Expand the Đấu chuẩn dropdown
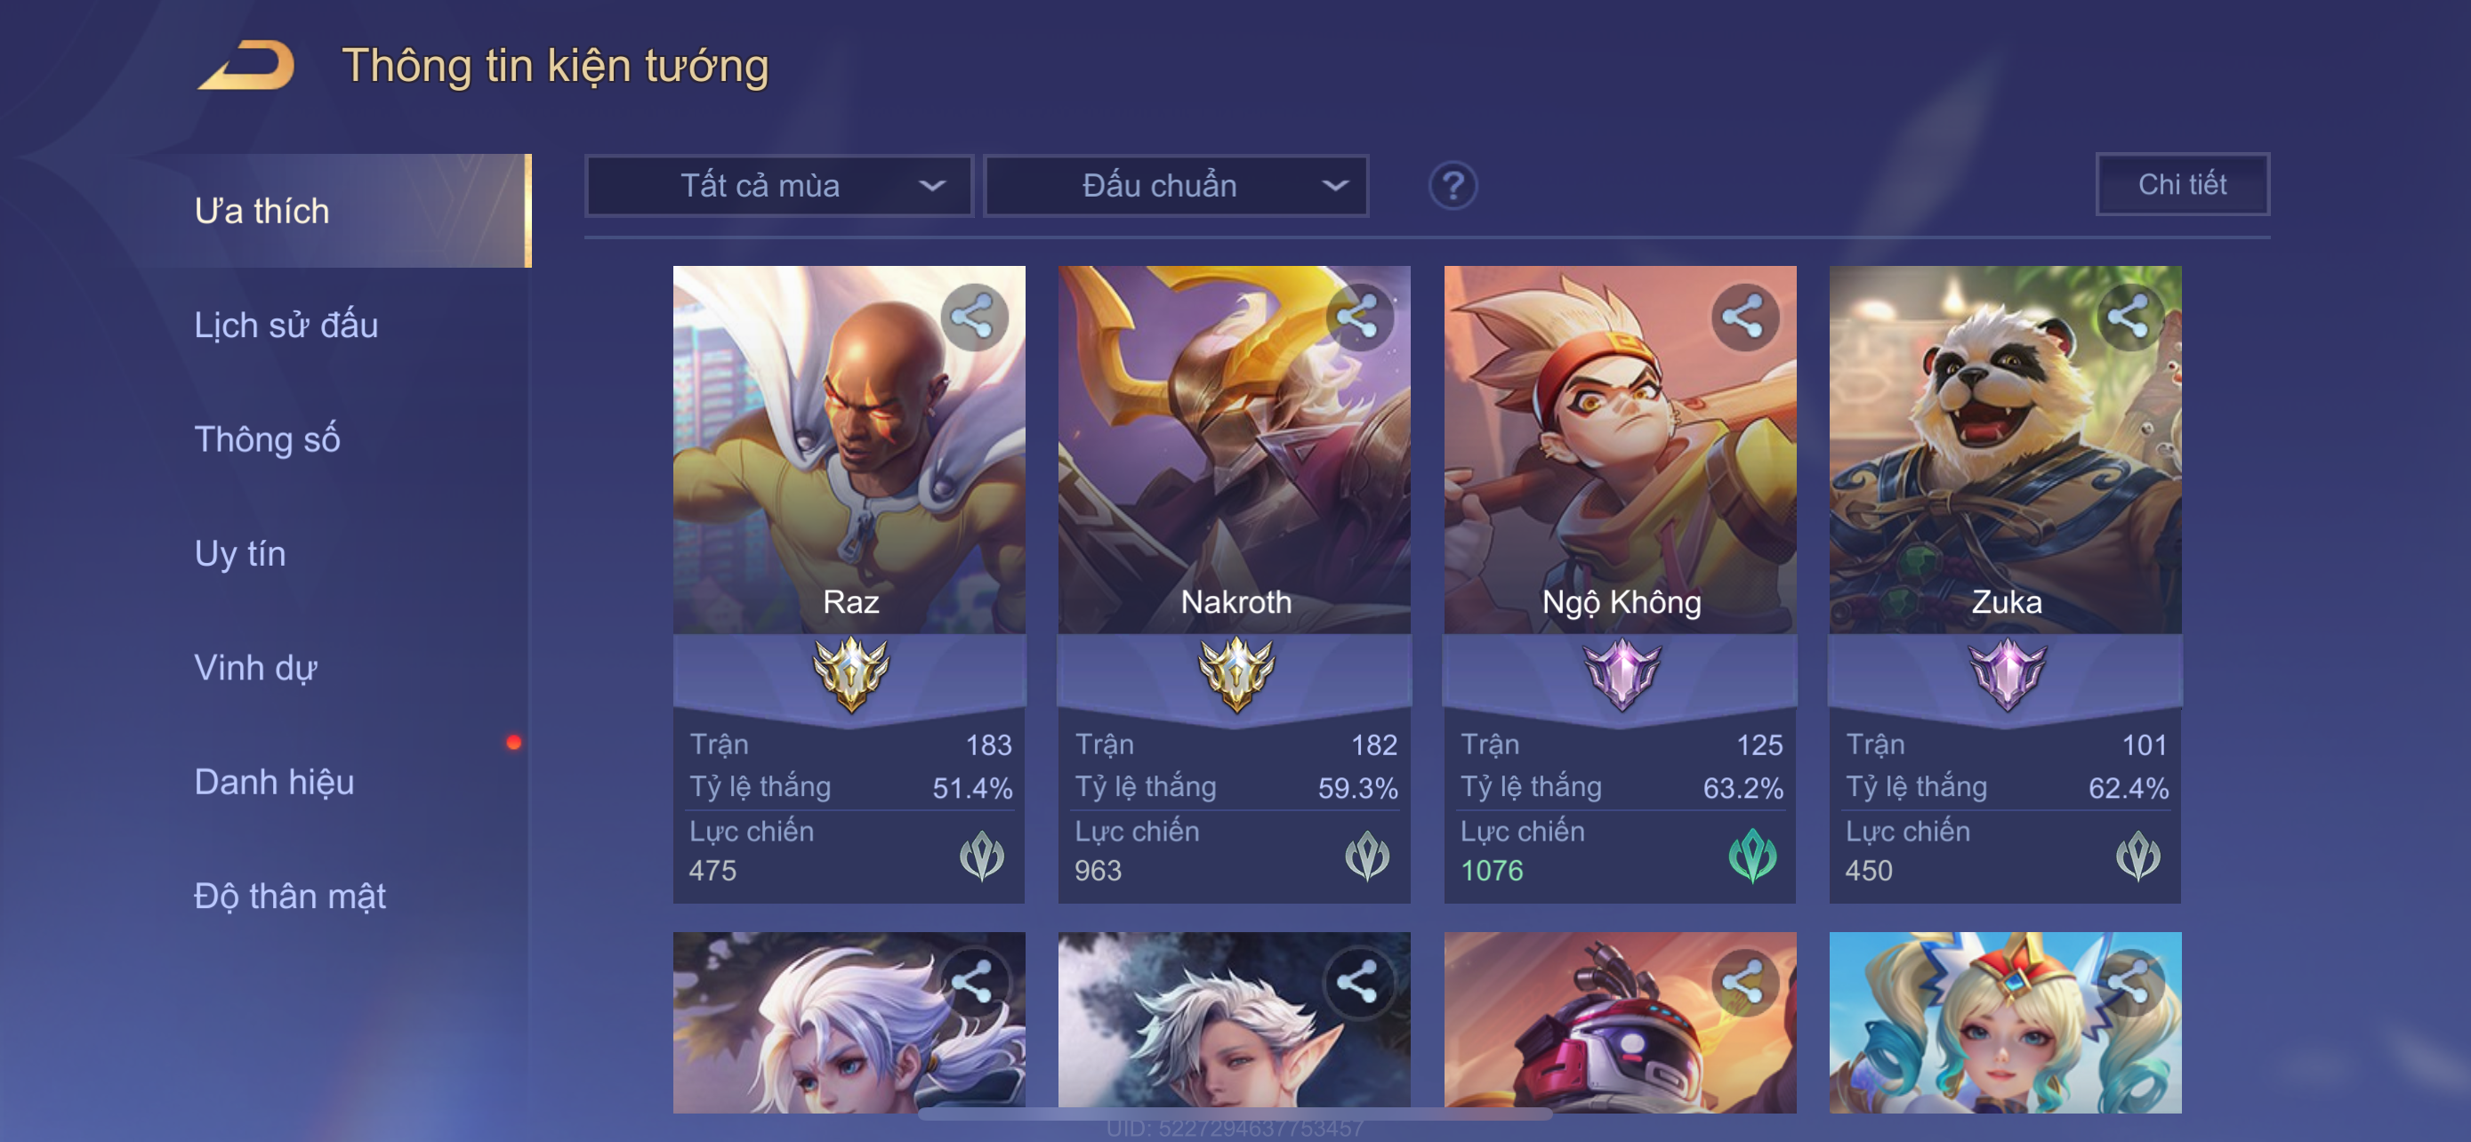Image resolution: width=2471 pixels, height=1142 pixels. [x=1177, y=185]
